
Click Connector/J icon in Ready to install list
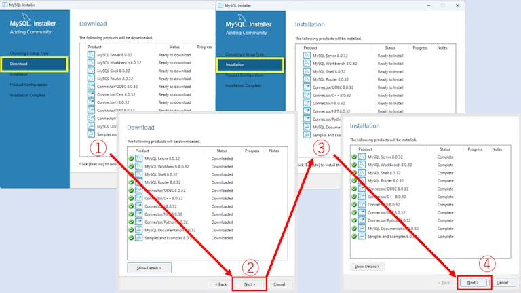[307, 103]
